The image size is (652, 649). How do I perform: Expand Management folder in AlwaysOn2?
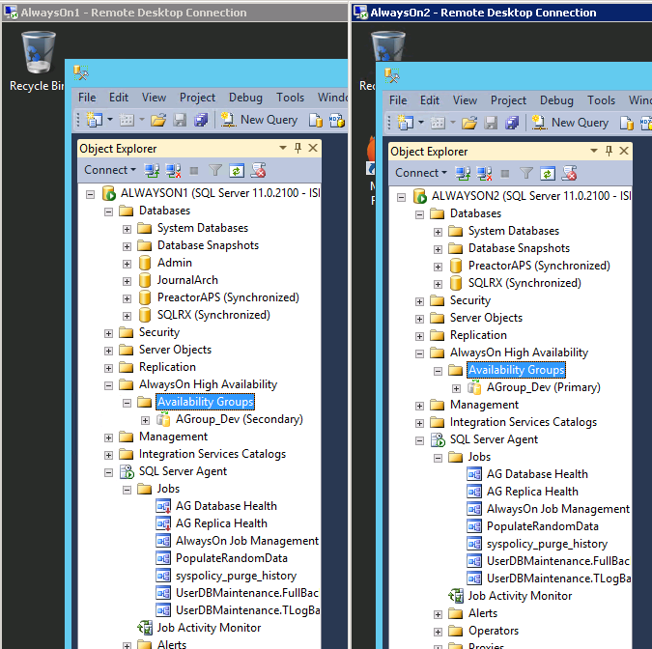click(x=419, y=406)
